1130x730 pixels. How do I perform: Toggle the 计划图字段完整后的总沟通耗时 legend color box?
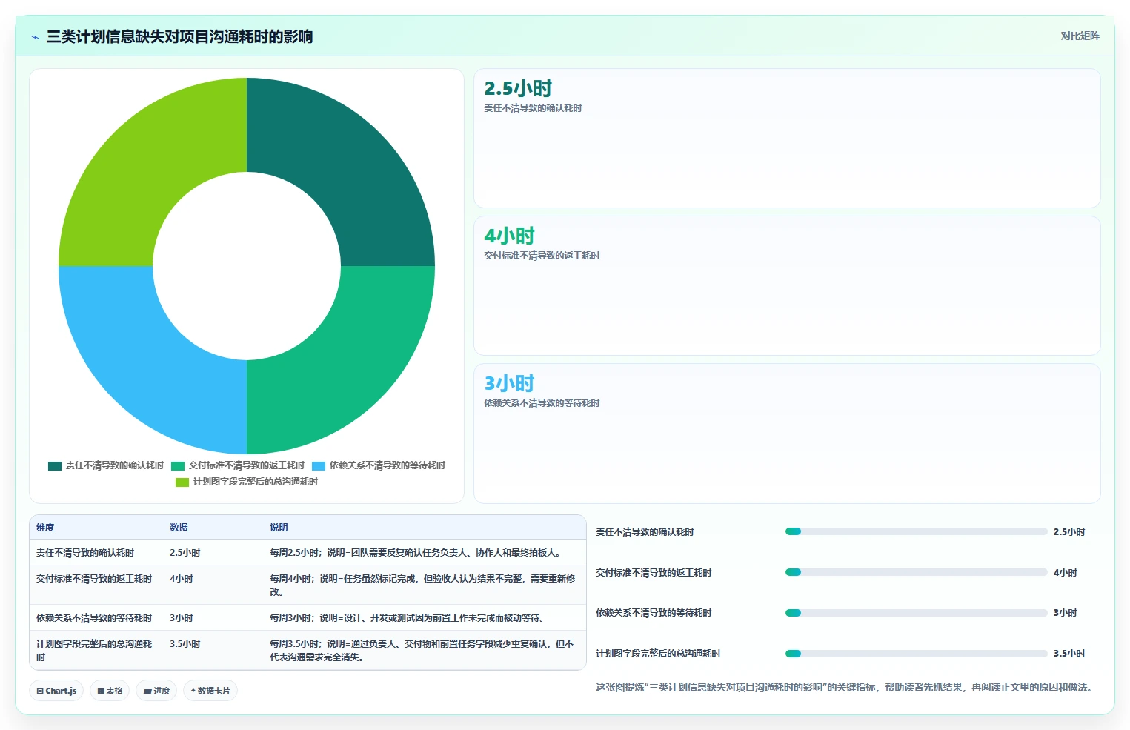pyautogui.click(x=182, y=482)
